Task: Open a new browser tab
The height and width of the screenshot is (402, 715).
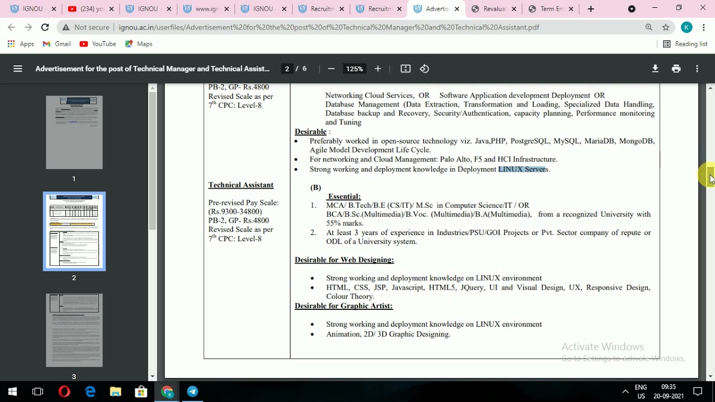Action: click(591, 9)
